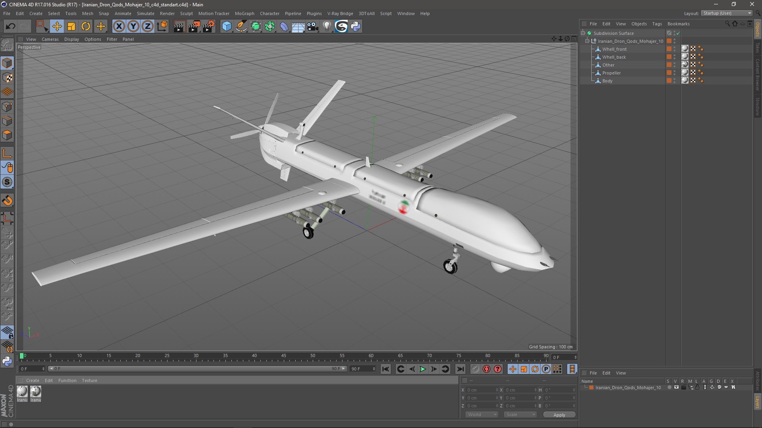Add a Subdivision Surface generator
Viewport: 762px width, 428px height.
click(256, 27)
